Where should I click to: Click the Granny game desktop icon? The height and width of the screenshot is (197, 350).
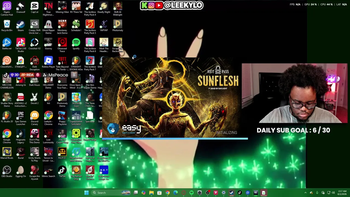pos(48,44)
